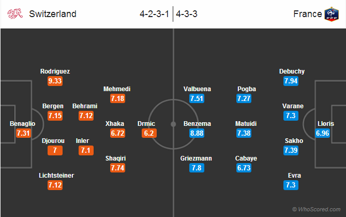Select Rodriguez's 9.33 rating badge
346x217 pixels.
point(55,81)
